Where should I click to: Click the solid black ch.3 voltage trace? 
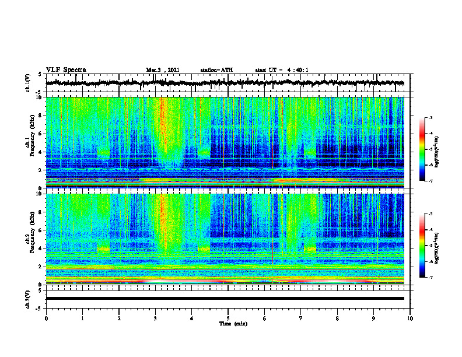(225, 299)
